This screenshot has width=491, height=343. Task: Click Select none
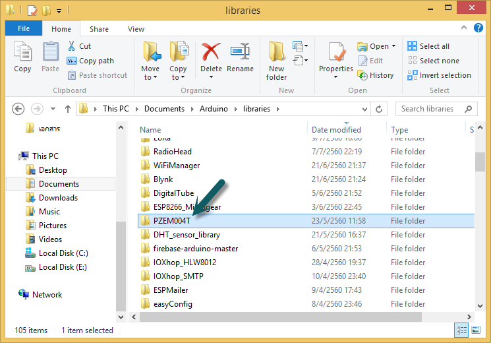tap(434, 61)
